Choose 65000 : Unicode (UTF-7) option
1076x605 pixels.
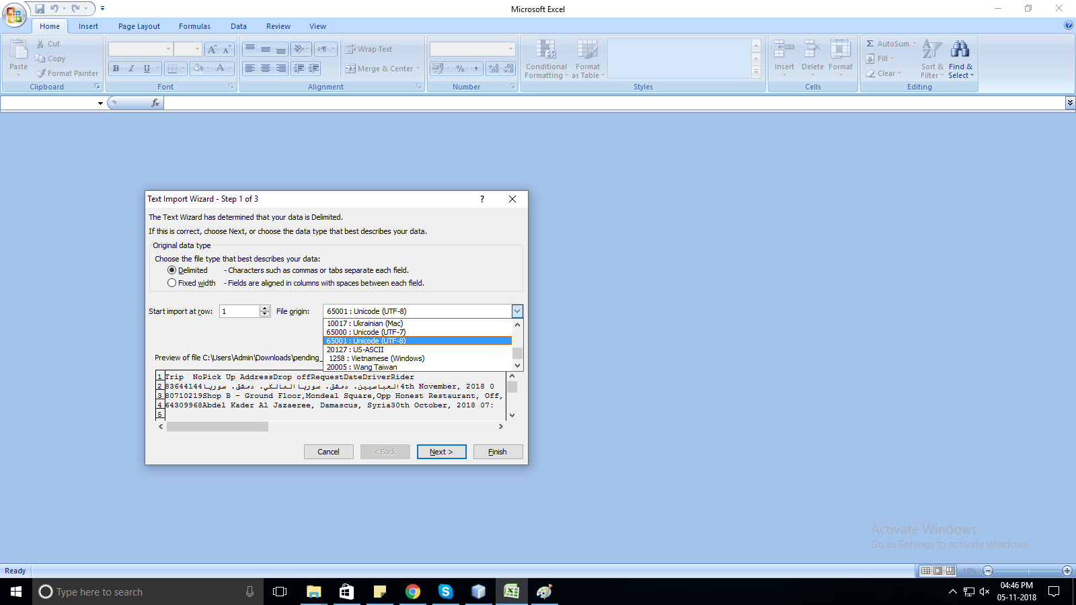point(417,332)
